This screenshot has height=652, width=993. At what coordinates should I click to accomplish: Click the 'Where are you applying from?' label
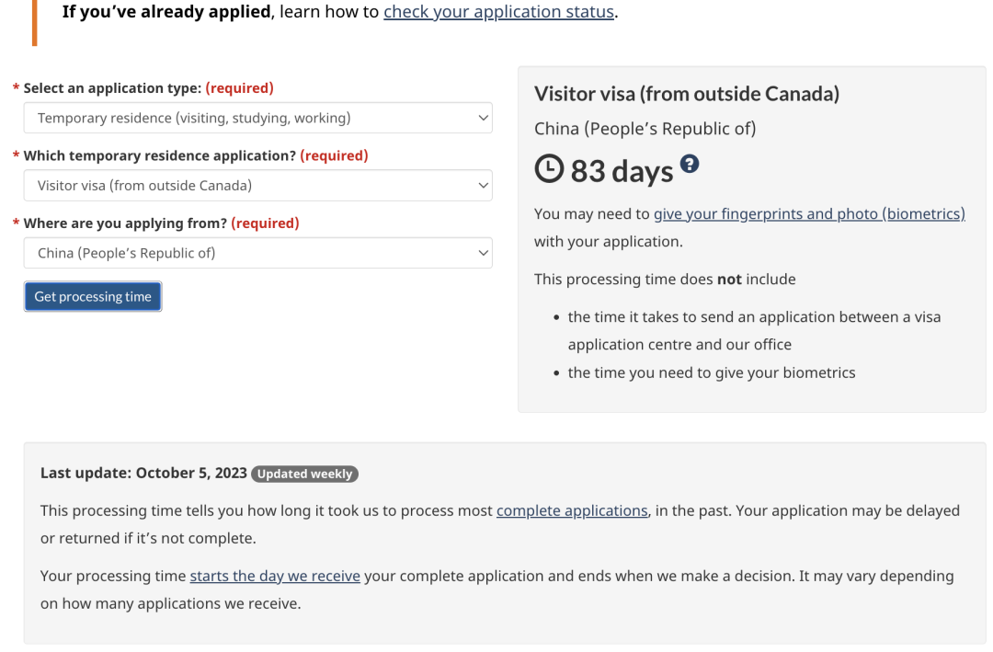pos(126,223)
